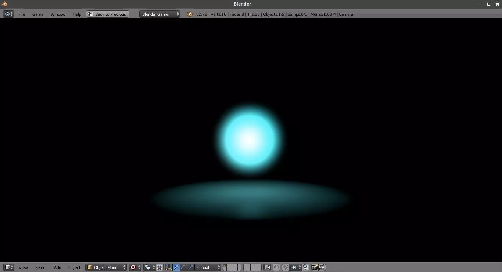
Task: Maximize the Blender window
Action: click(489, 4)
